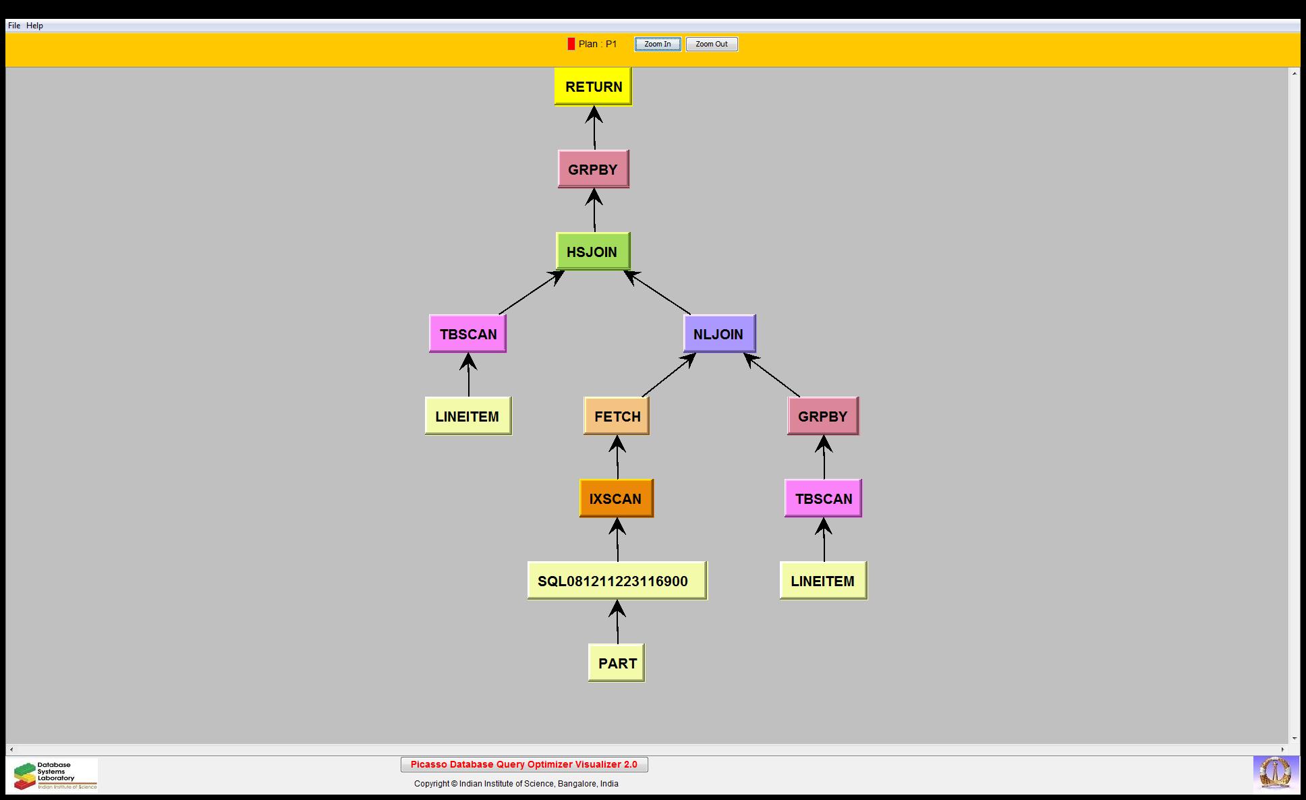Screen dimensions: 1306x800
Task: Click the green HSJOIN node
Action: pyautogui.click(x=592, y=252)
